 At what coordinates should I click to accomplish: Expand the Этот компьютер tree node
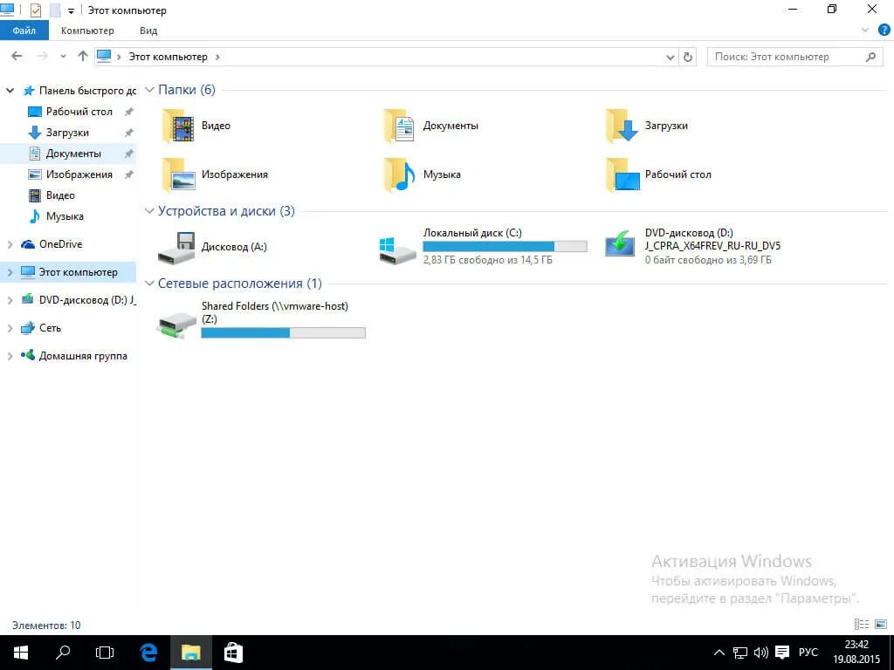pos(10,272)
